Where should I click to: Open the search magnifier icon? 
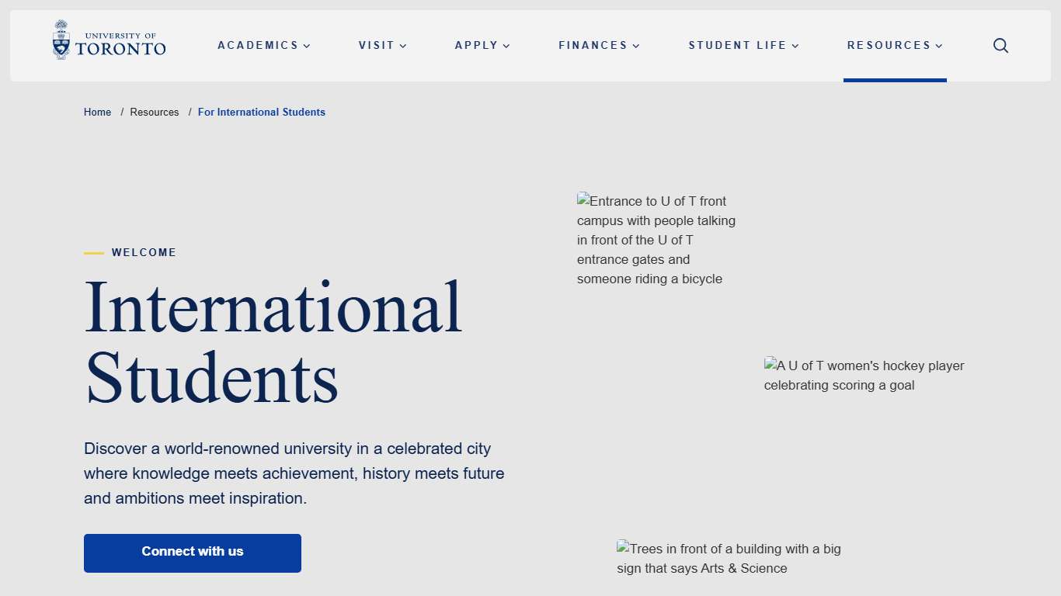pyautogui.click(x=1000, y=46)
